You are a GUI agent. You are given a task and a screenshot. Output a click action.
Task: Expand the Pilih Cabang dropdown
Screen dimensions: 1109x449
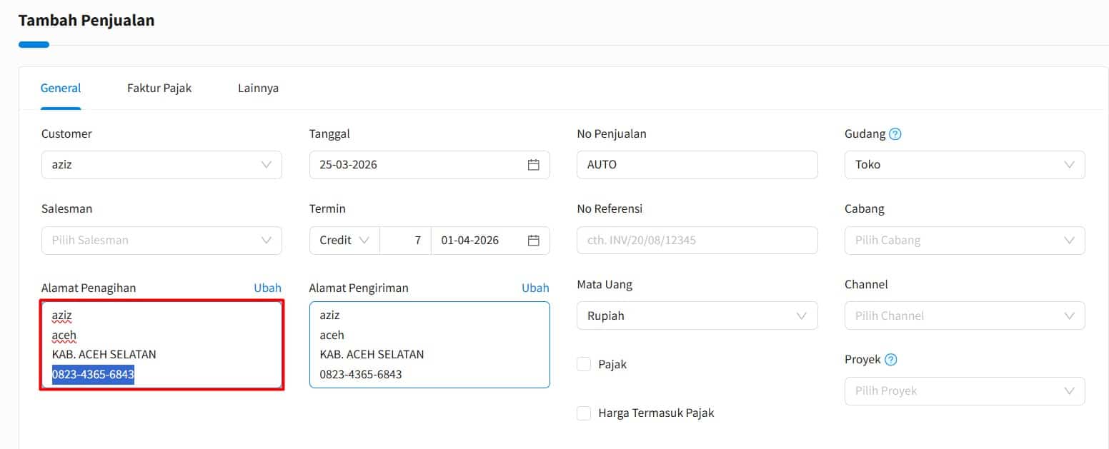click(x=964, y=241)
